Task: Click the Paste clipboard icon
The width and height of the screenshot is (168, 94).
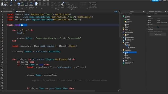Action: coord(2,4)
